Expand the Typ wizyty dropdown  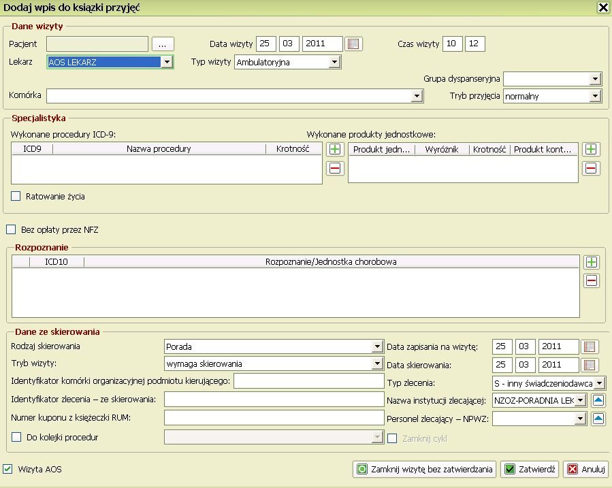point(334,62)
